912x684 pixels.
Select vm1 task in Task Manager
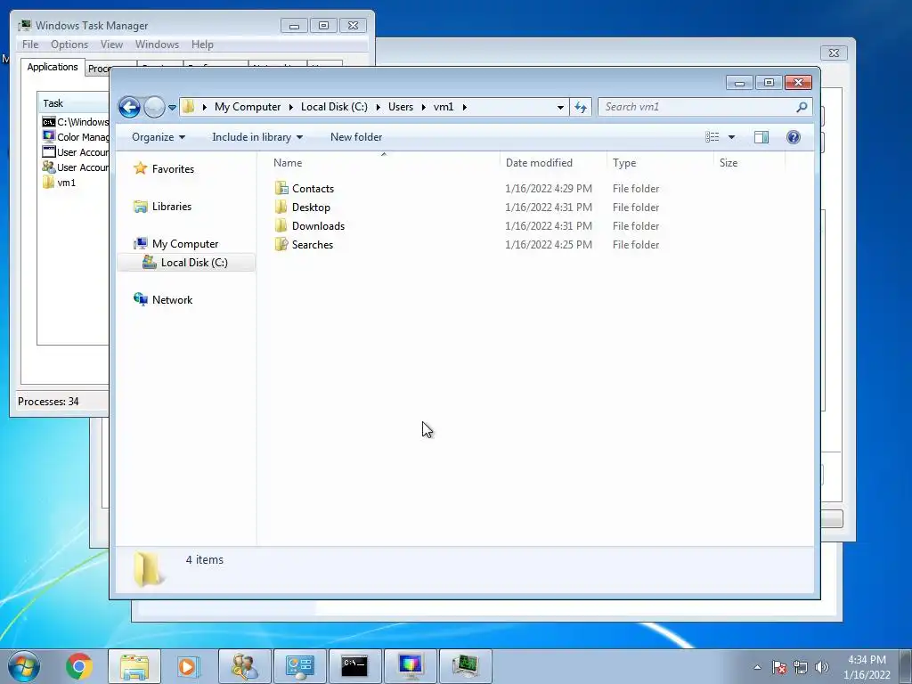pos(60,182)
